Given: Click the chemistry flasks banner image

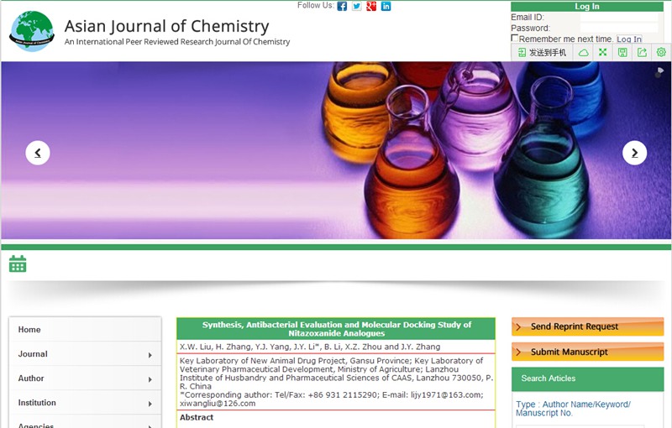Looking at the screenshot, I should click(336, 150).
